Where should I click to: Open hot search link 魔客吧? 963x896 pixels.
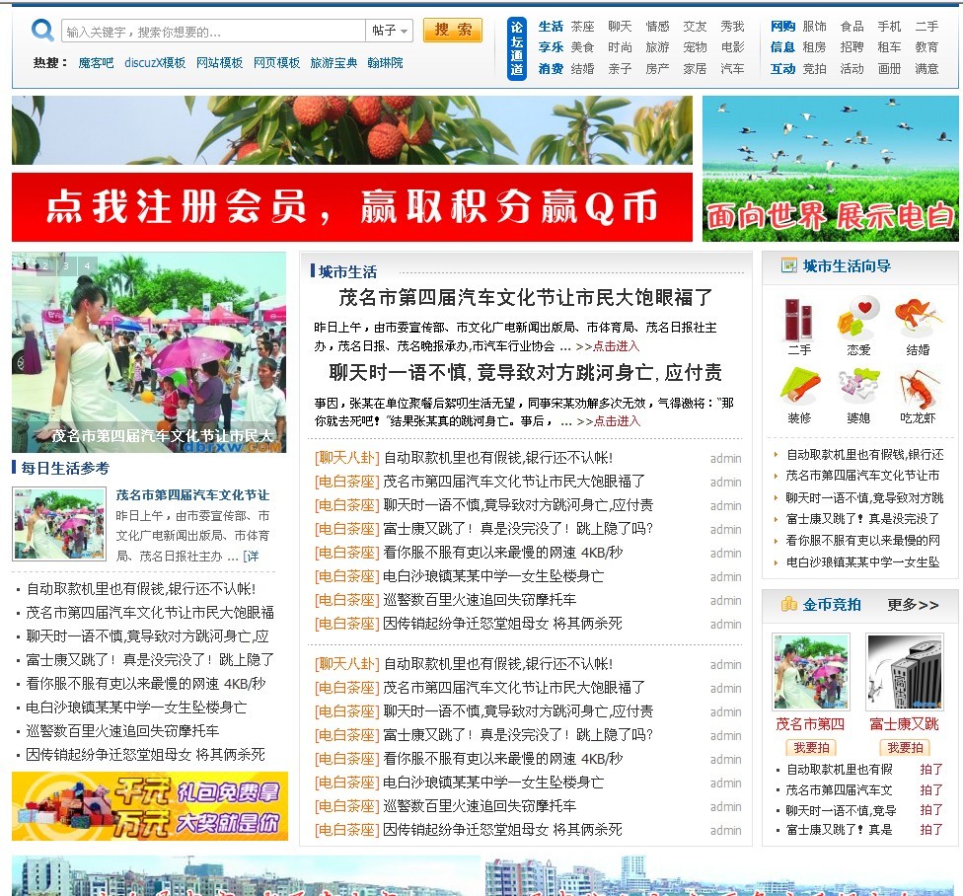(x=96, y=62)
